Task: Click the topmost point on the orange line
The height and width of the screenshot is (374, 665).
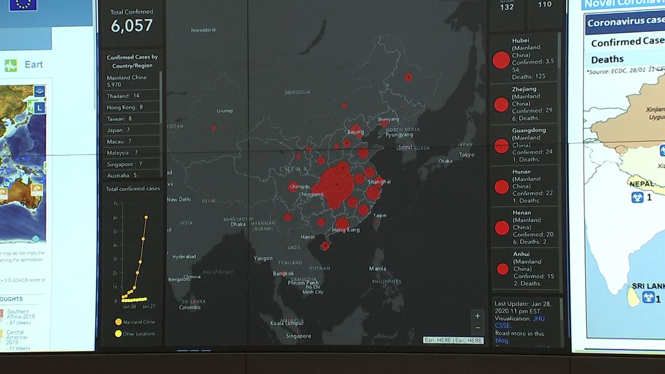Action: point(146,217)
